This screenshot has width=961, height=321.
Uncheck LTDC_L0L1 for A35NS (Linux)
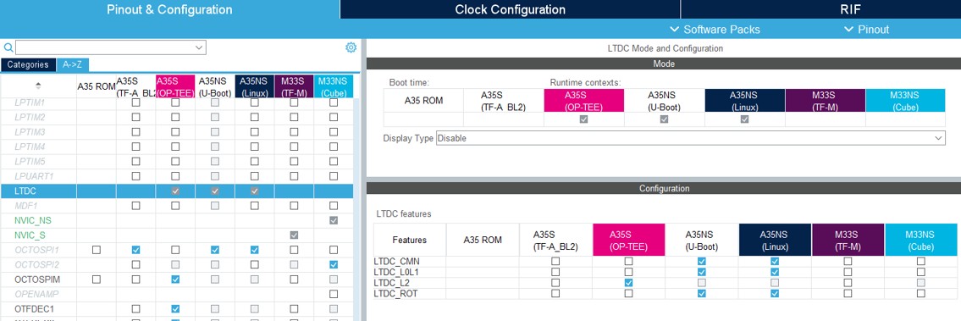pyautogui.click(x=775, y=272)
